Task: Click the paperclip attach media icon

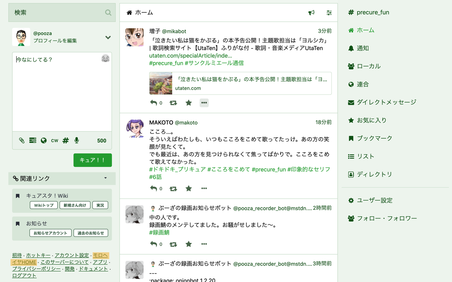Action: pos(22,141)
